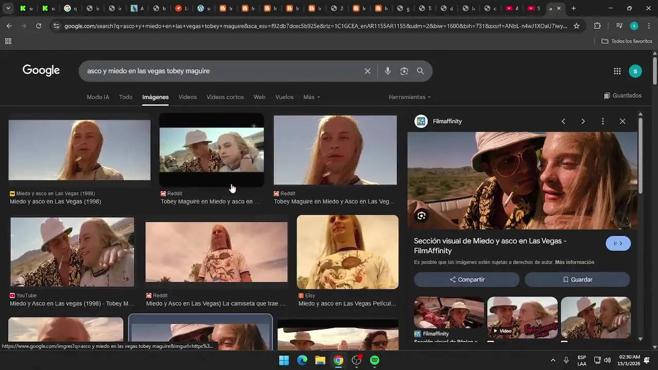
Task: Open Chrome extensions puzzle icon
Action: point(597,26)
